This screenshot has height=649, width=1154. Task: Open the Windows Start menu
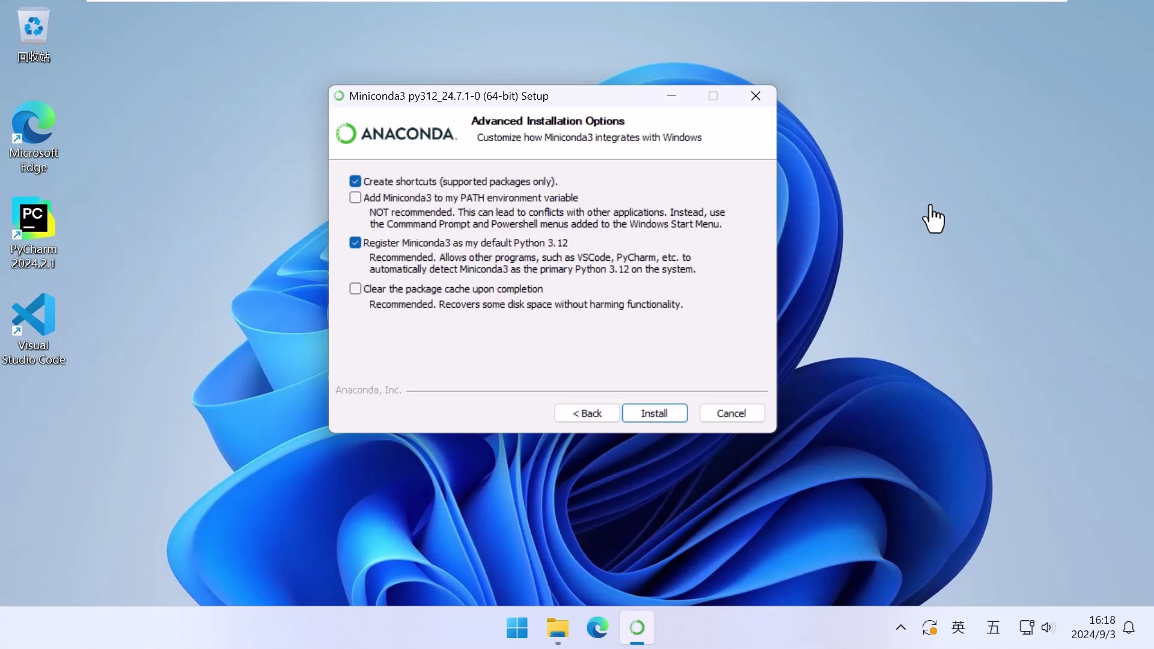pos(517,628)
